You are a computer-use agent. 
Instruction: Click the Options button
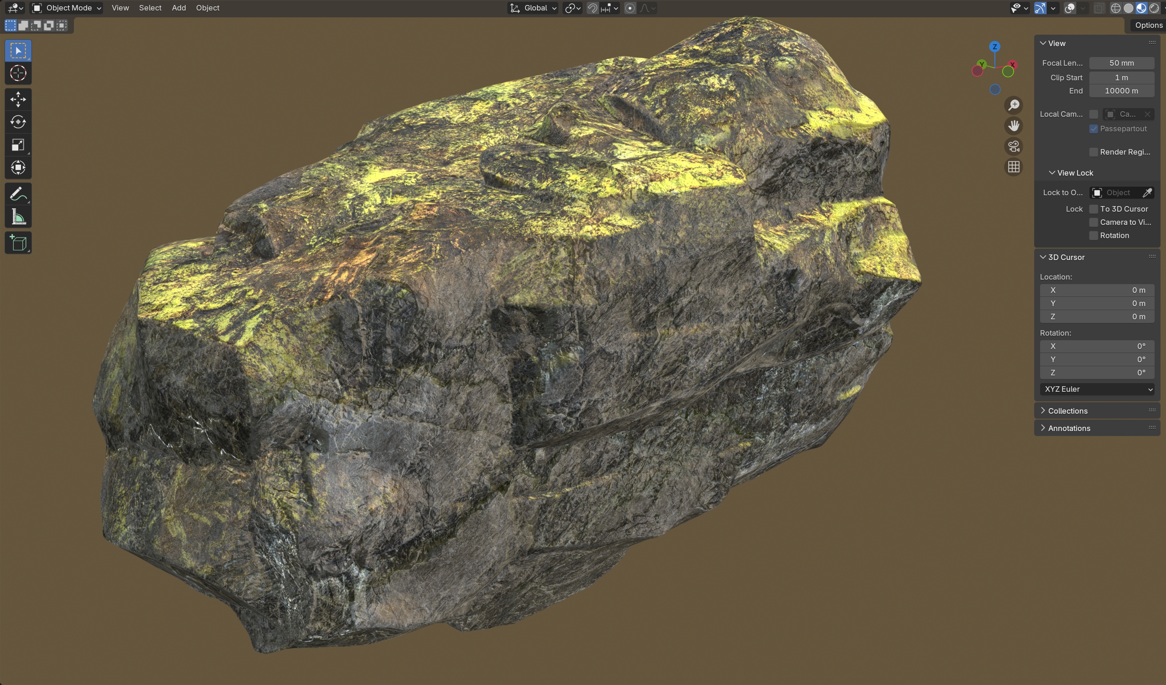[1148, 25]
